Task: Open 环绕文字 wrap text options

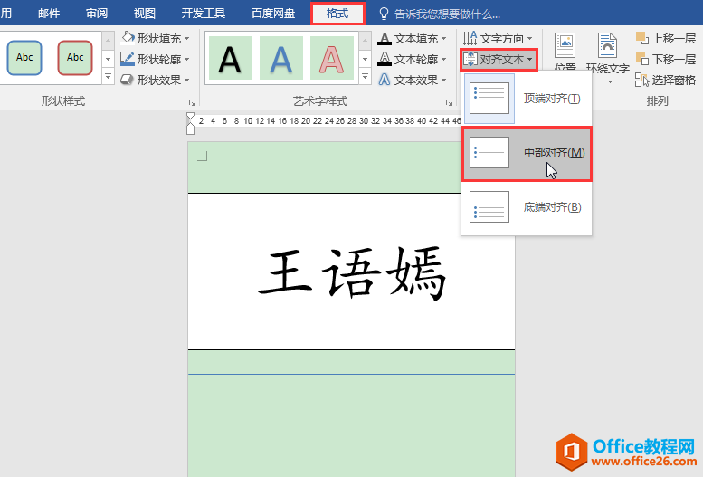Action: (x=608, y=58)
